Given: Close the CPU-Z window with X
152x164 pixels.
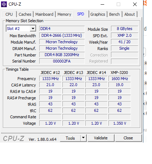Looking at the screenshot, I should pos(135,4).
